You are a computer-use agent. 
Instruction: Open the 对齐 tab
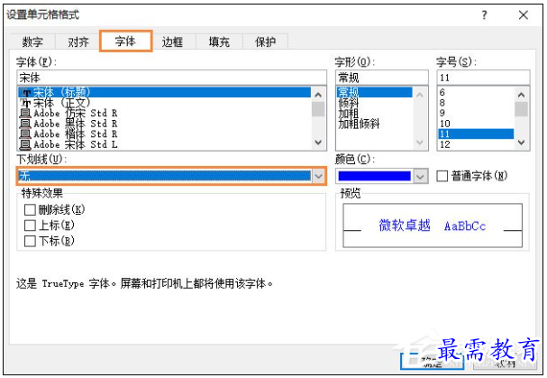[78, 41]
